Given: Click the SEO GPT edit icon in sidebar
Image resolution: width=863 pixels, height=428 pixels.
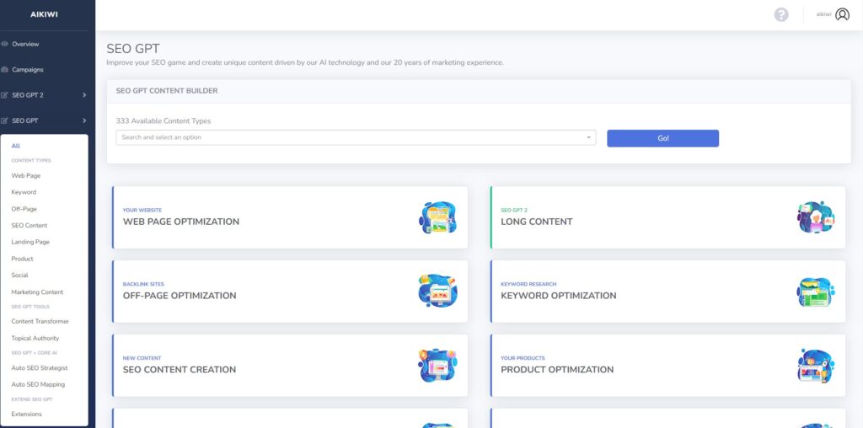Looking at the screenshot, I should (x=5, y=121).
